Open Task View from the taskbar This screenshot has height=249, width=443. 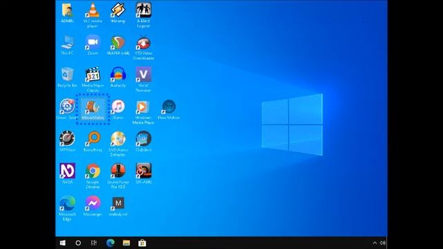click(x=94, y=243)
